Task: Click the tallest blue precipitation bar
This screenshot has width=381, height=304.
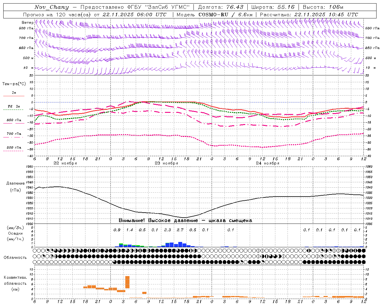Action: click(x=180, y=245)
